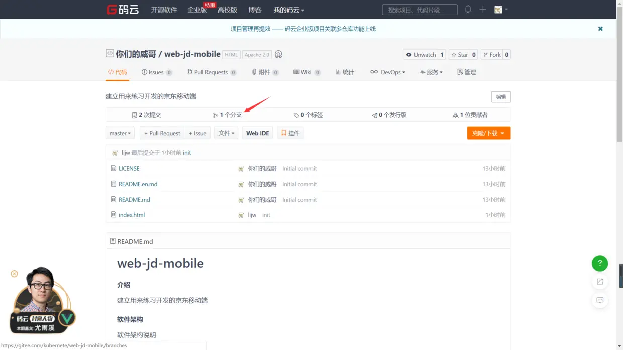This screenshot has height=350, width=623.
Task: Open the 管理 tab
Action: (467, 72)
